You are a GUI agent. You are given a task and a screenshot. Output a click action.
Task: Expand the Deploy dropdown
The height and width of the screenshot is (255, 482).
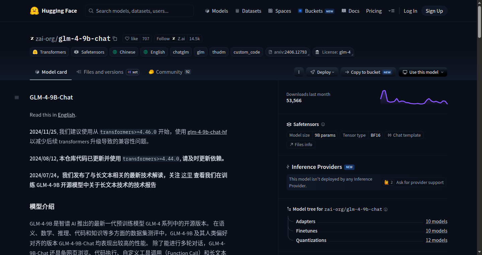(322, 72)
